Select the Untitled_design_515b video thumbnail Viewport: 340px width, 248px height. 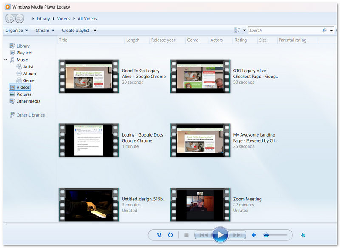click(89, 205)
